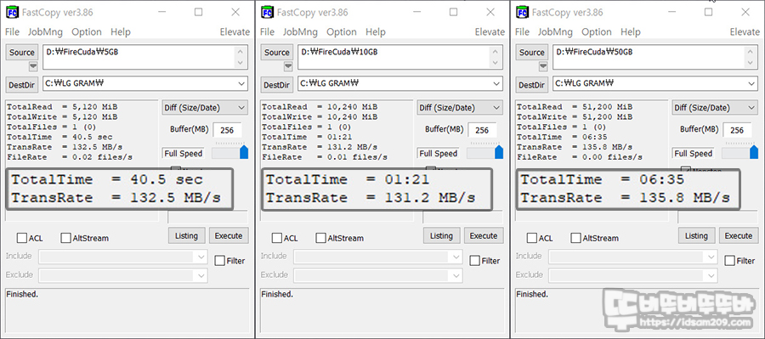The width and height of the screenshot is (765, 339).
Task: Click Buffer(MB) field in 10GB window
Action: [x=482, y=130]
